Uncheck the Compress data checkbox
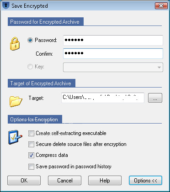 tap(31, 156)
